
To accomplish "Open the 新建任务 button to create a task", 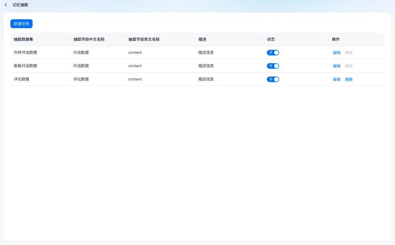I will 21,23.
